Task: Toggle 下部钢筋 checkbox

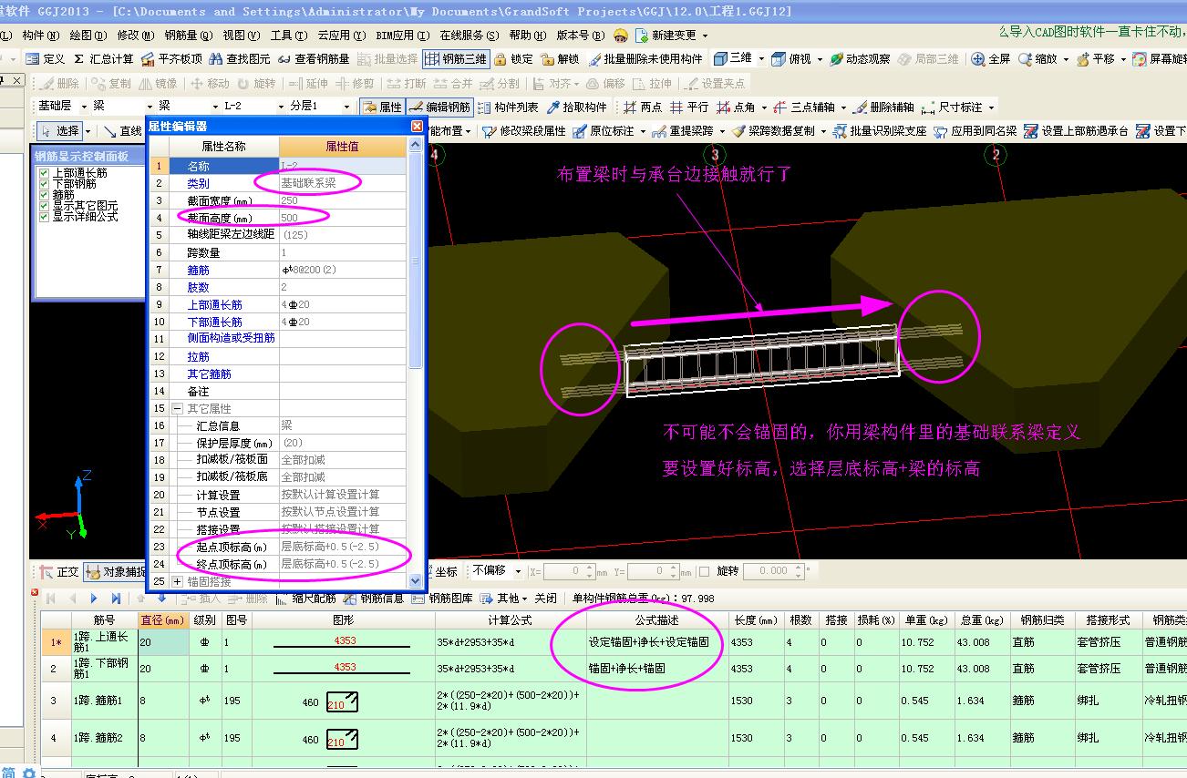Action: click(x=44, y=184)
